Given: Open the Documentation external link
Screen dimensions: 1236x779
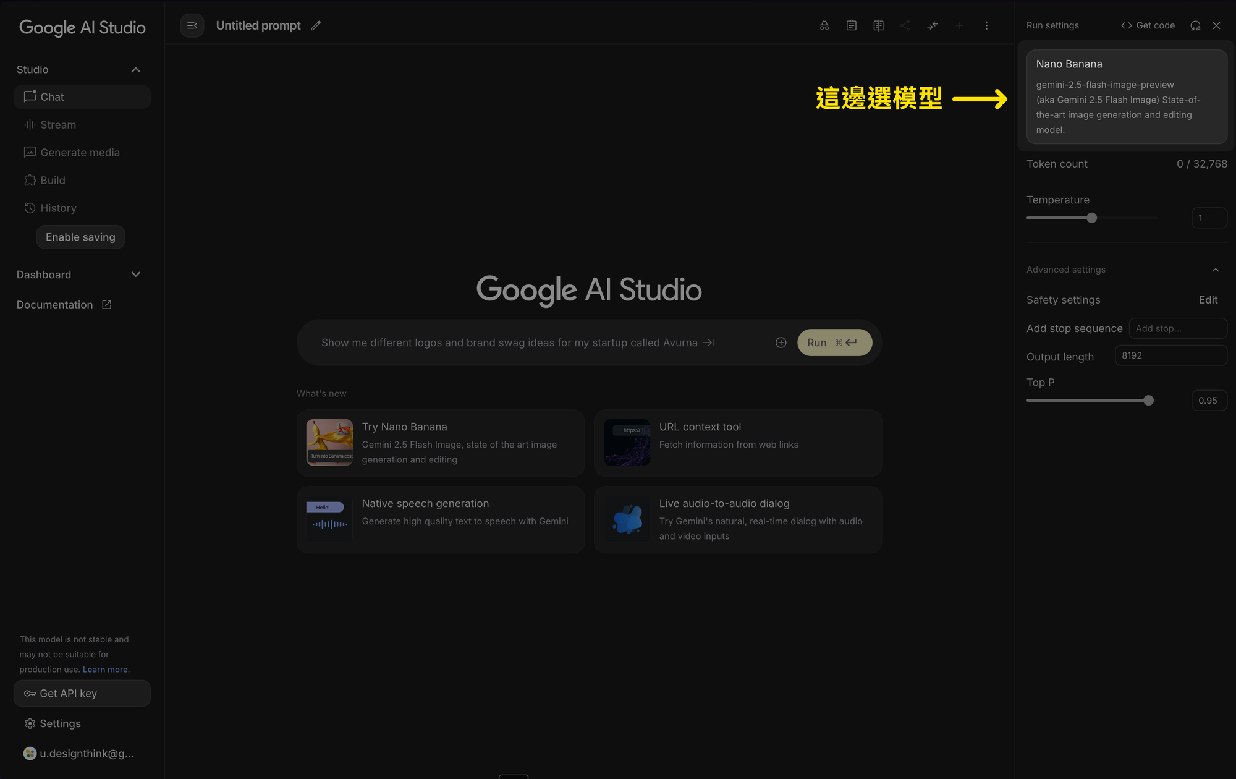Looking at the screenshot, I should 64,305.
